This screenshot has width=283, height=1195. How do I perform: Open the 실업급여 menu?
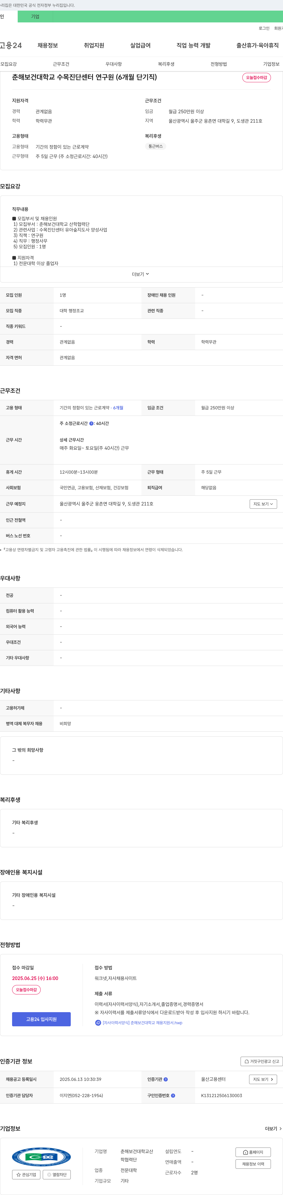point(140,45)
